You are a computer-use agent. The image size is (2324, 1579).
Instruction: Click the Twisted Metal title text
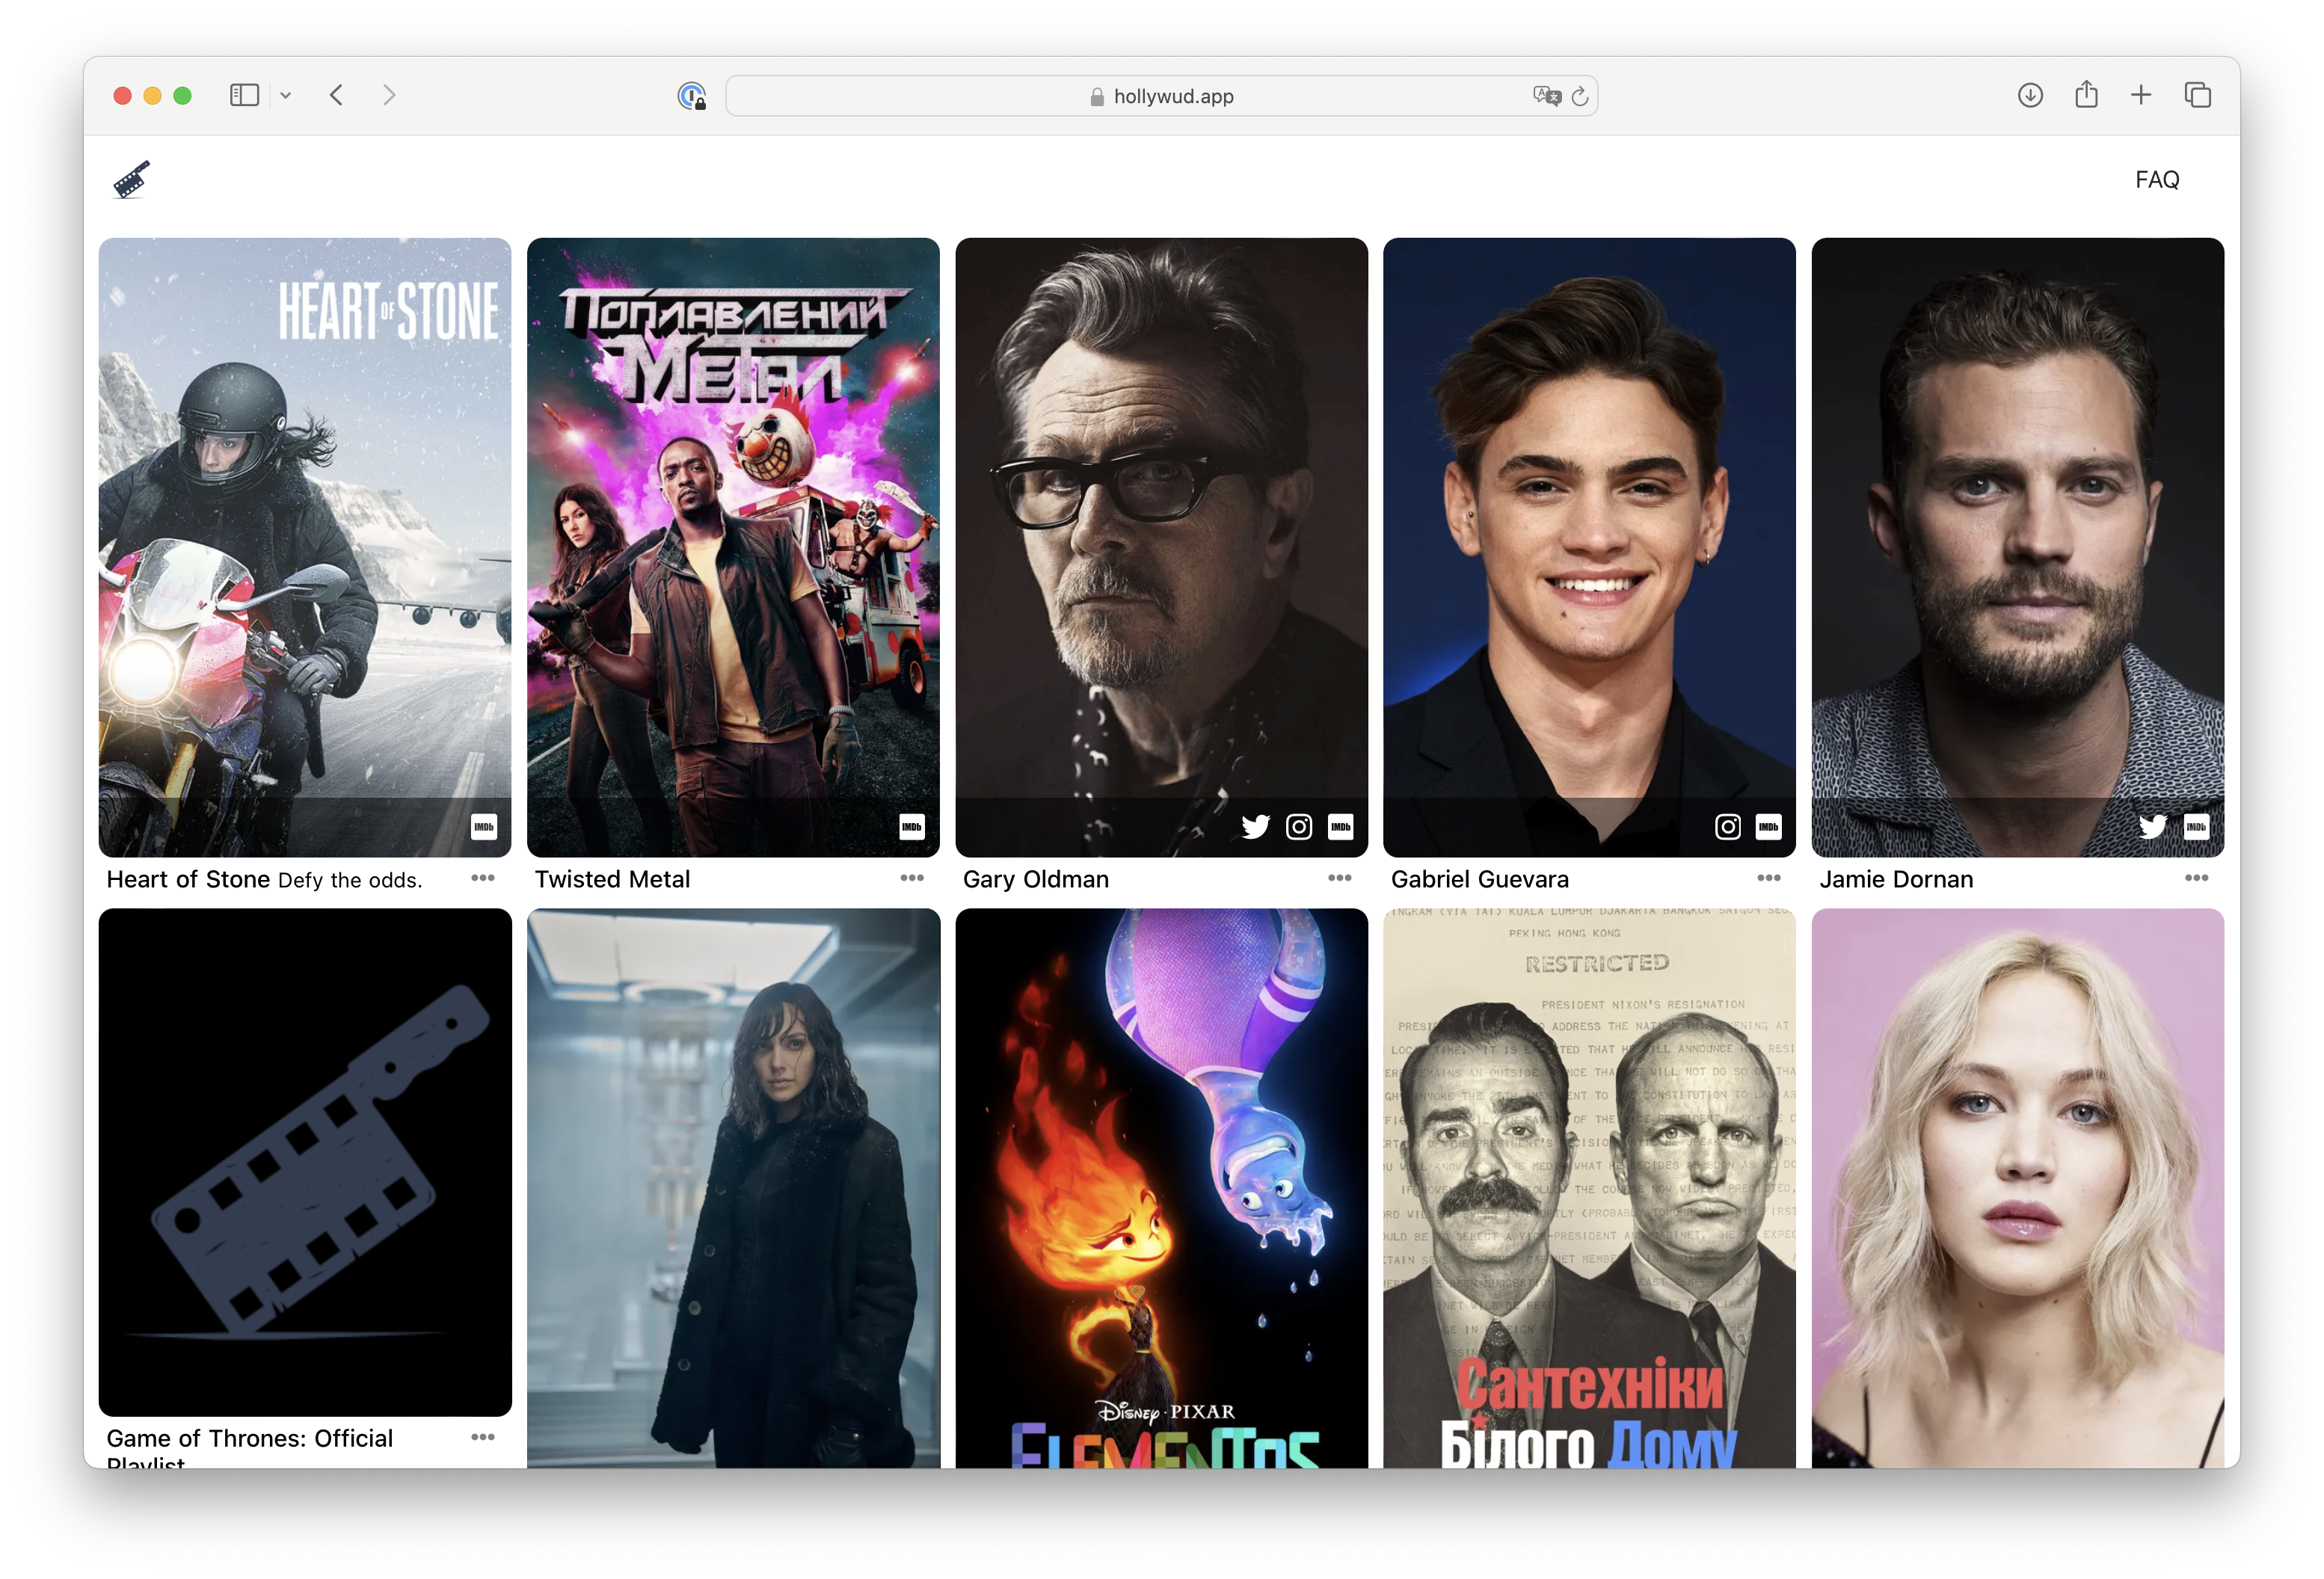612,879
